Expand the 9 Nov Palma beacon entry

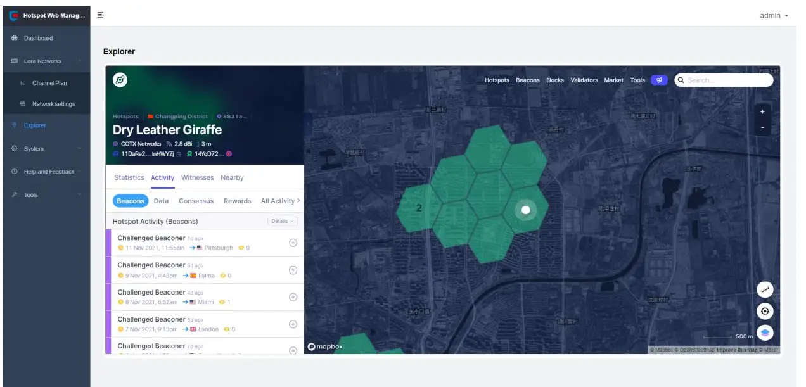pyautogui.click(x=293, y=270)
